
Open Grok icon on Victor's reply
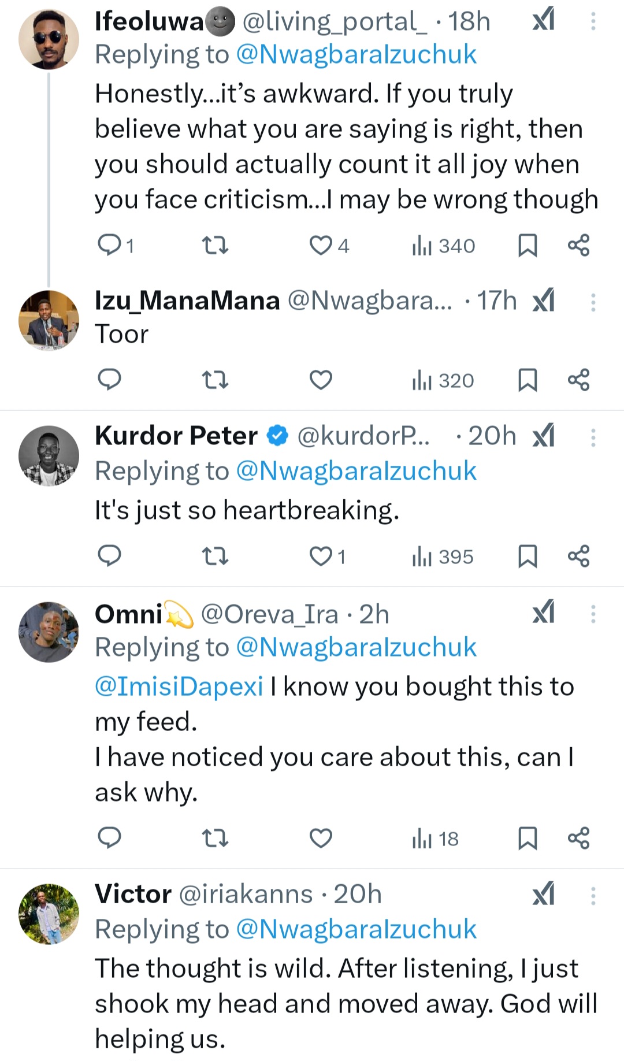coord(544,895)
